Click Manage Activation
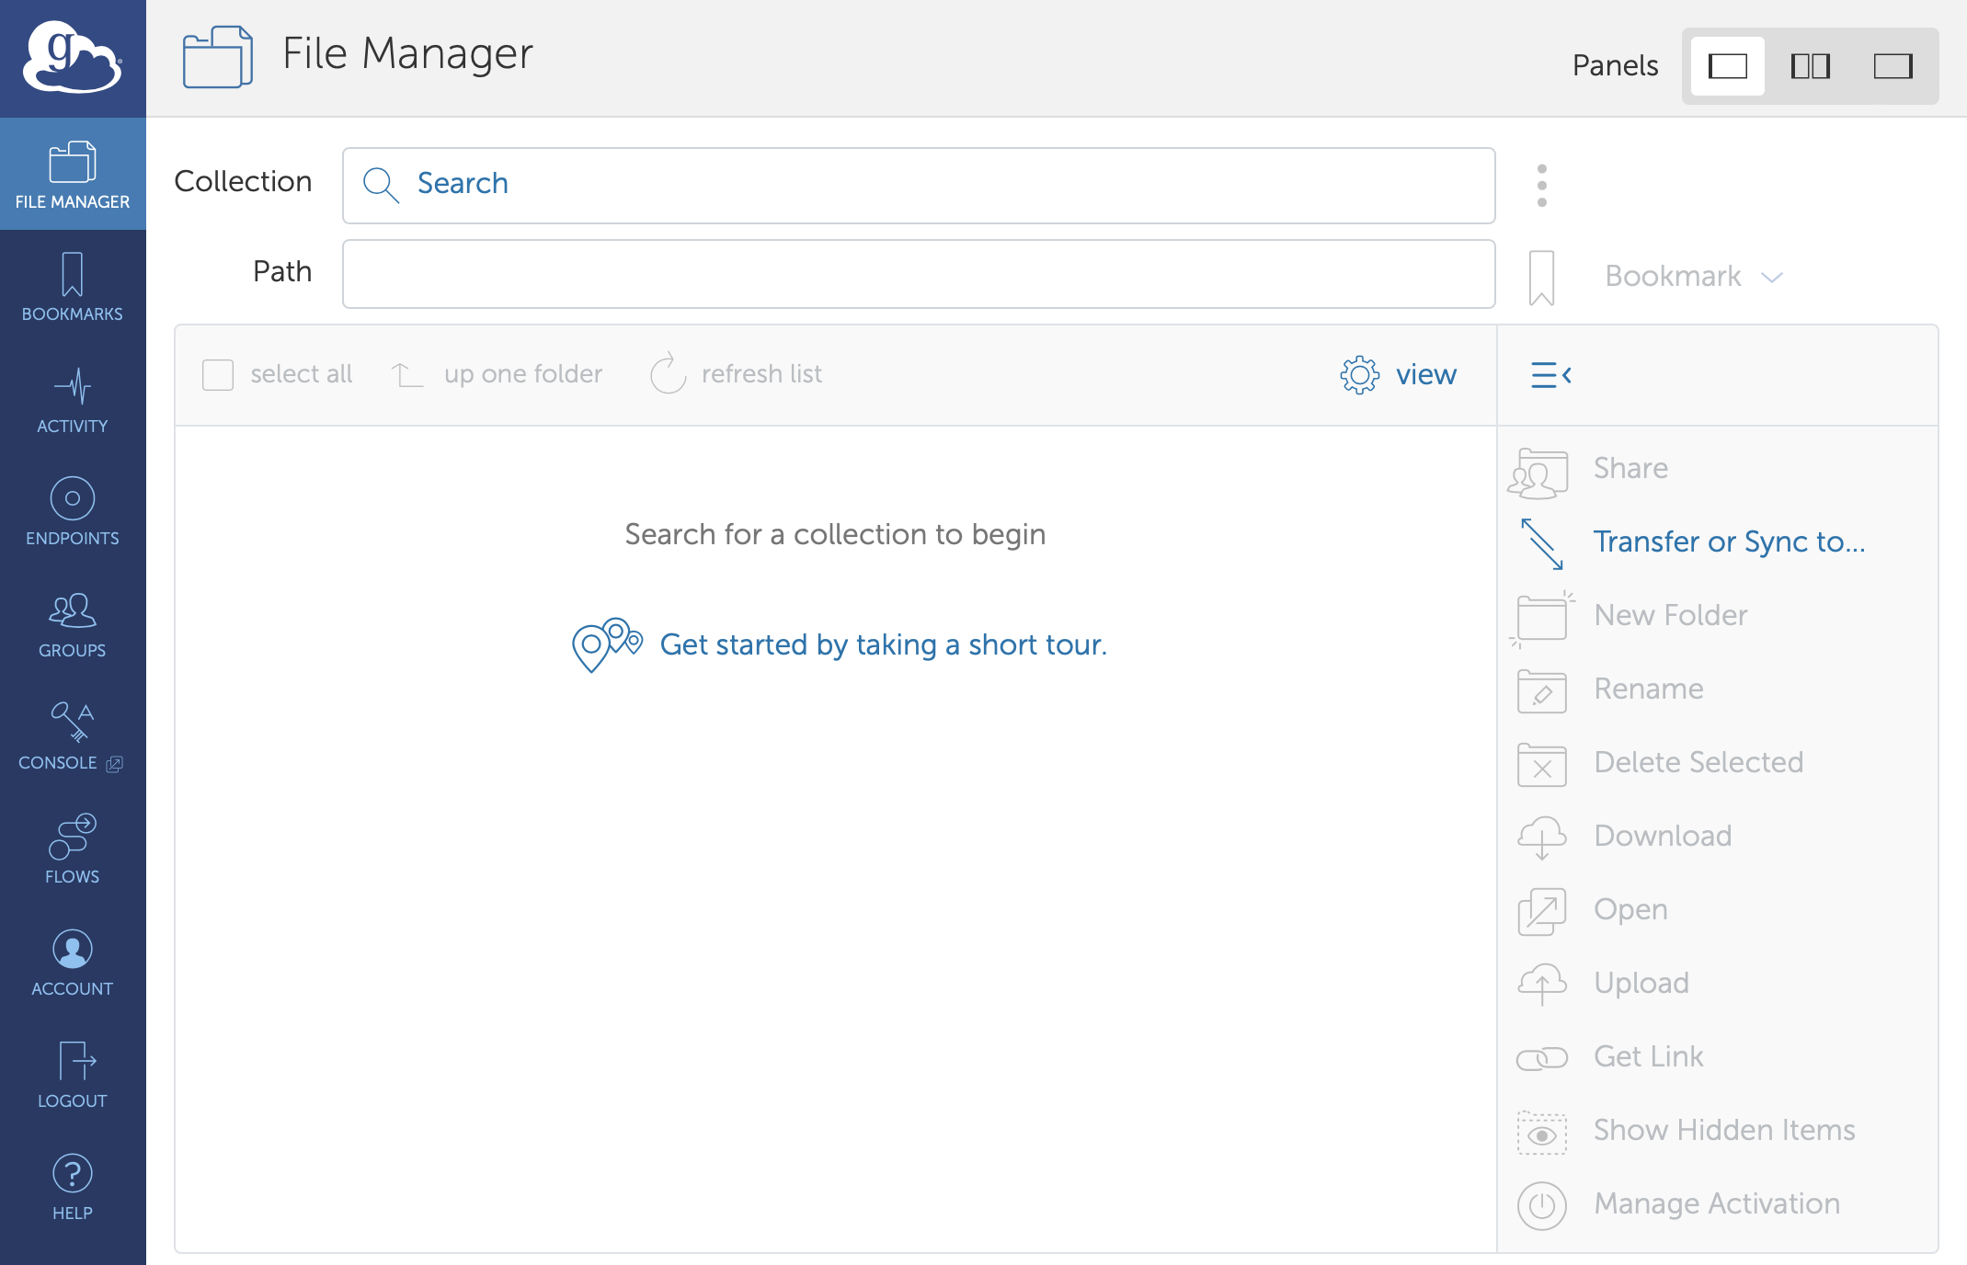 [1679, 1204]
